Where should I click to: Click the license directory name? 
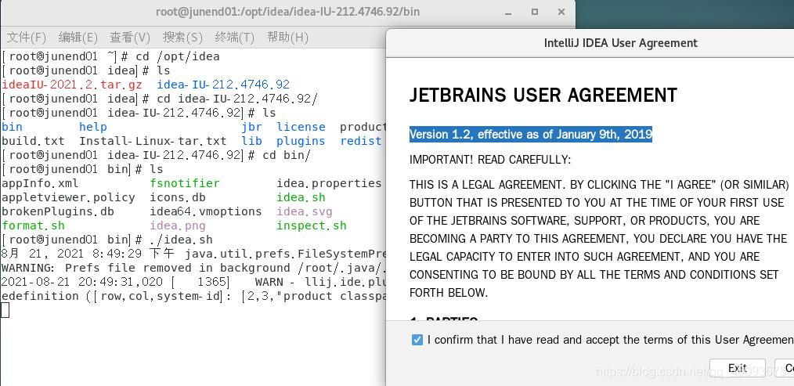coord(301,127)
